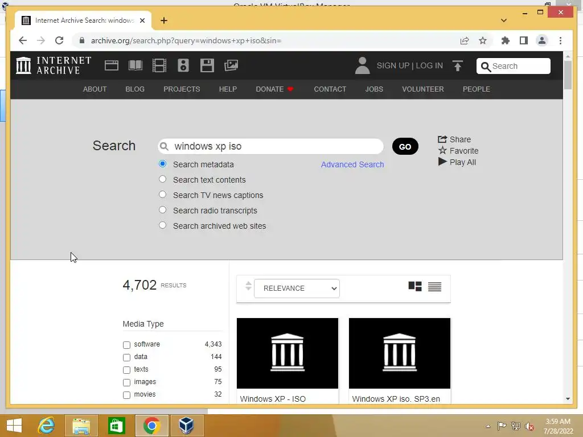Viewport: 583px width, 437px height.
Task: Click the black GO button
Action: [x=405, y=146]
